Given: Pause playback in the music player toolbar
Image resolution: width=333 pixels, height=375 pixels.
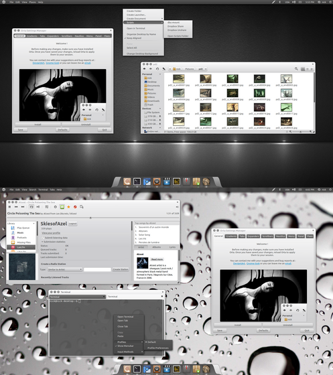Looking at the screenshot, I should click(9, 207).
